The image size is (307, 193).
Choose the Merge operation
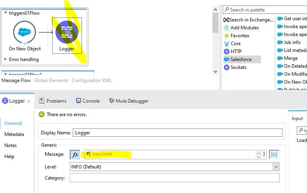288,58
